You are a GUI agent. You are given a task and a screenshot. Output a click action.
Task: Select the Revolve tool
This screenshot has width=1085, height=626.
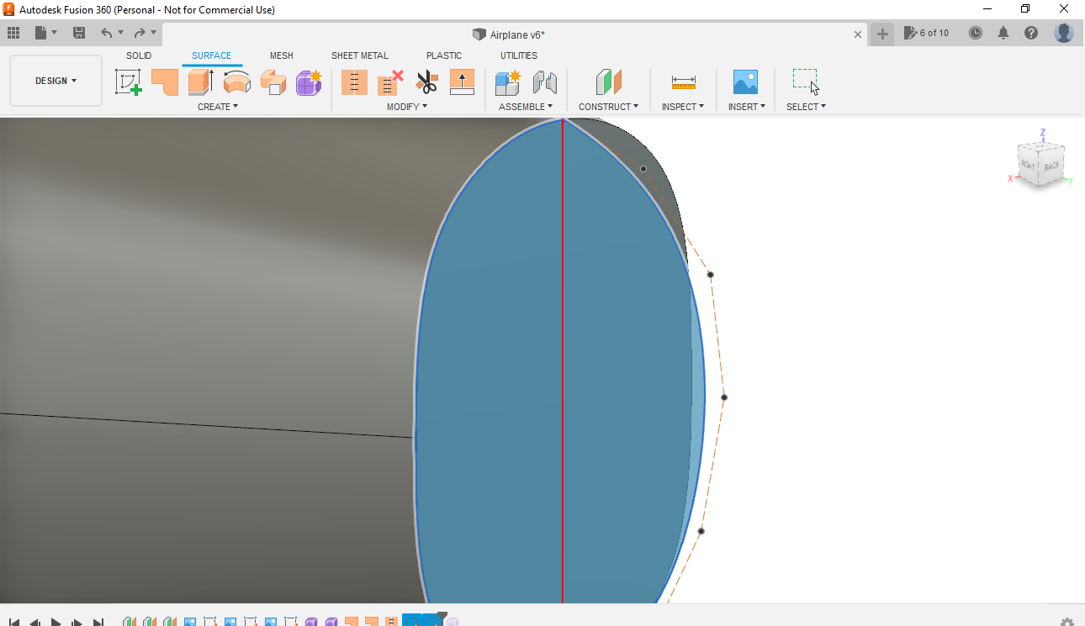pos(236,82)
